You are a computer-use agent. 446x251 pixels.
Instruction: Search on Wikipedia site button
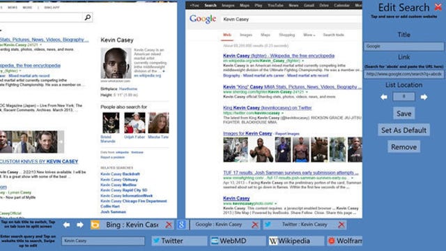coord(296,241)
